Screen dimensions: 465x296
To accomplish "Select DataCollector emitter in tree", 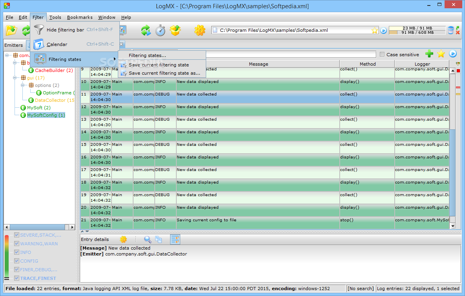I will click(55, 100).
